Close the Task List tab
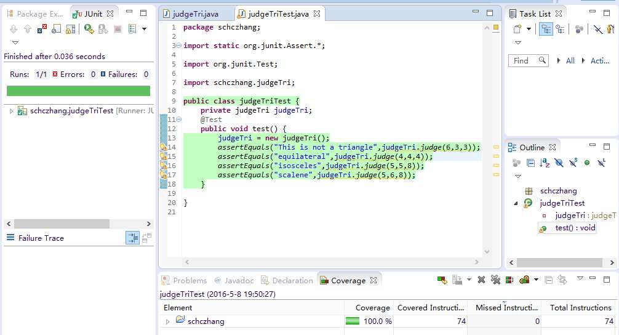Image resolution: width=619 pixels, height=335 pixels. [x=558, y=14]
